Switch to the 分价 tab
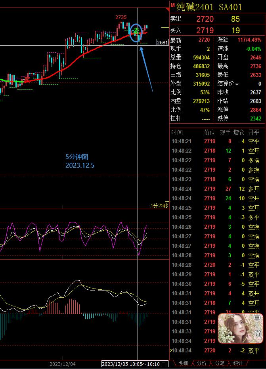Image resolution: width=266 pixels, height=369 pixels. pos(201,363)
